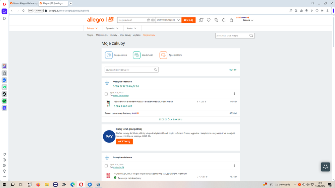Open the Allegro shopping cart icon
This screenshot has width=335, height=188.
click(231, 20)
